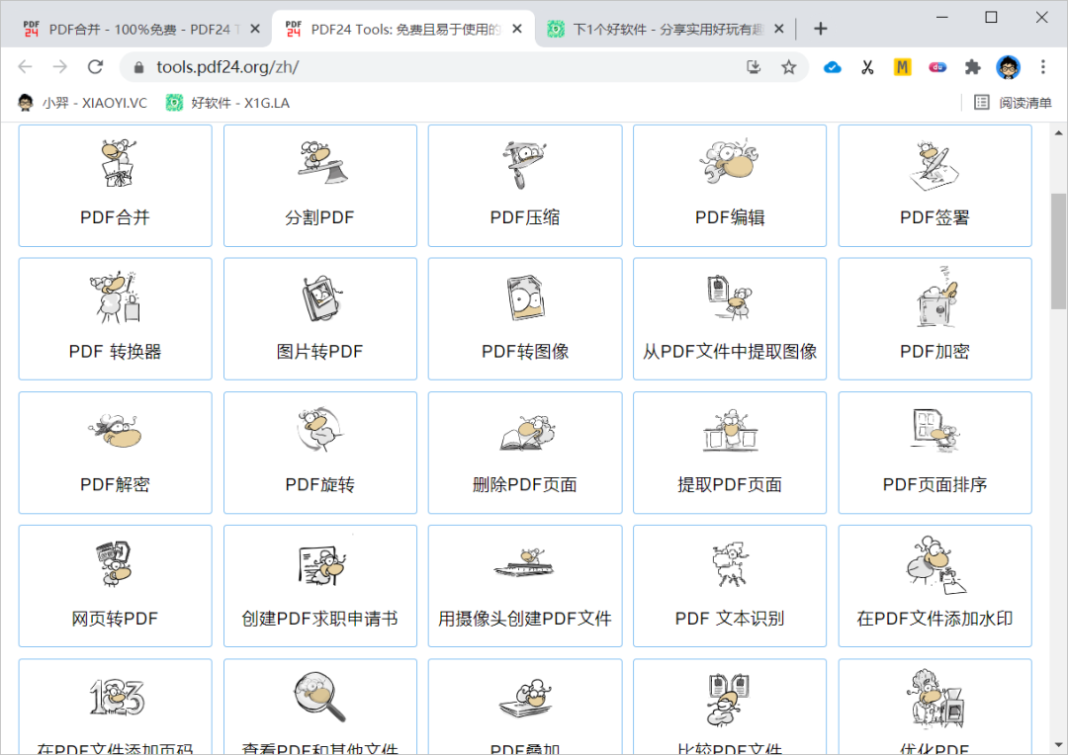Open the 删除PDF页面 tool

click(x=525, y=453)
